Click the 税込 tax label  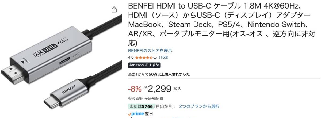point(178,89)
